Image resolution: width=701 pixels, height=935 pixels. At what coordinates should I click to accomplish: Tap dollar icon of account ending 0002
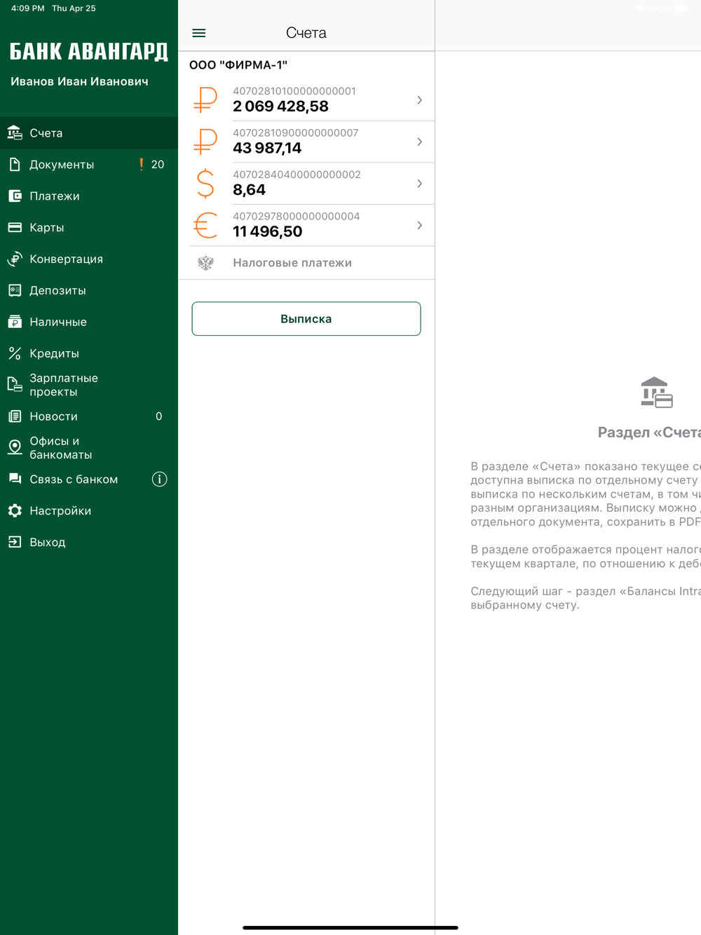point(205,183)
